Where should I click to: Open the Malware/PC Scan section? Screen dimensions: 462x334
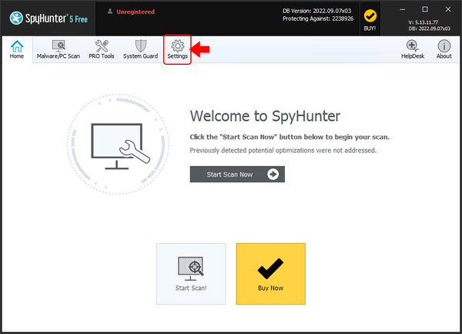(x=59, y=50)
